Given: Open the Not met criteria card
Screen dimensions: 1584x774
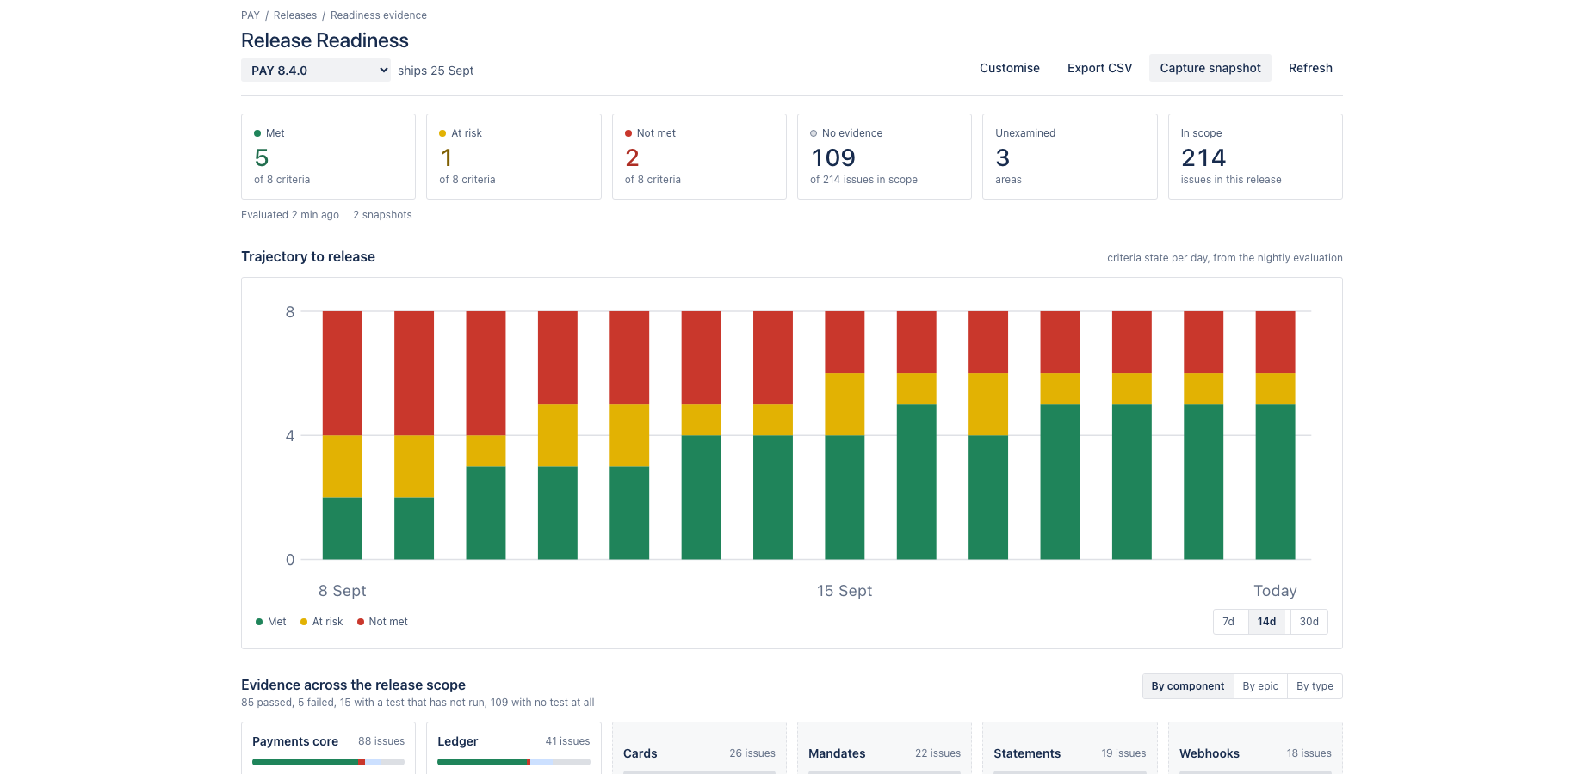Looking at the screenshot, I should click(x=699, y=157).
